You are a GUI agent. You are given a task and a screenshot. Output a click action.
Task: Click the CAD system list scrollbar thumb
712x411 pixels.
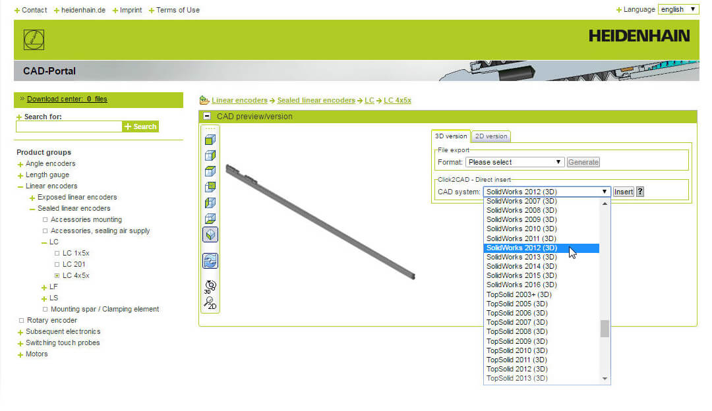[605, 329]
